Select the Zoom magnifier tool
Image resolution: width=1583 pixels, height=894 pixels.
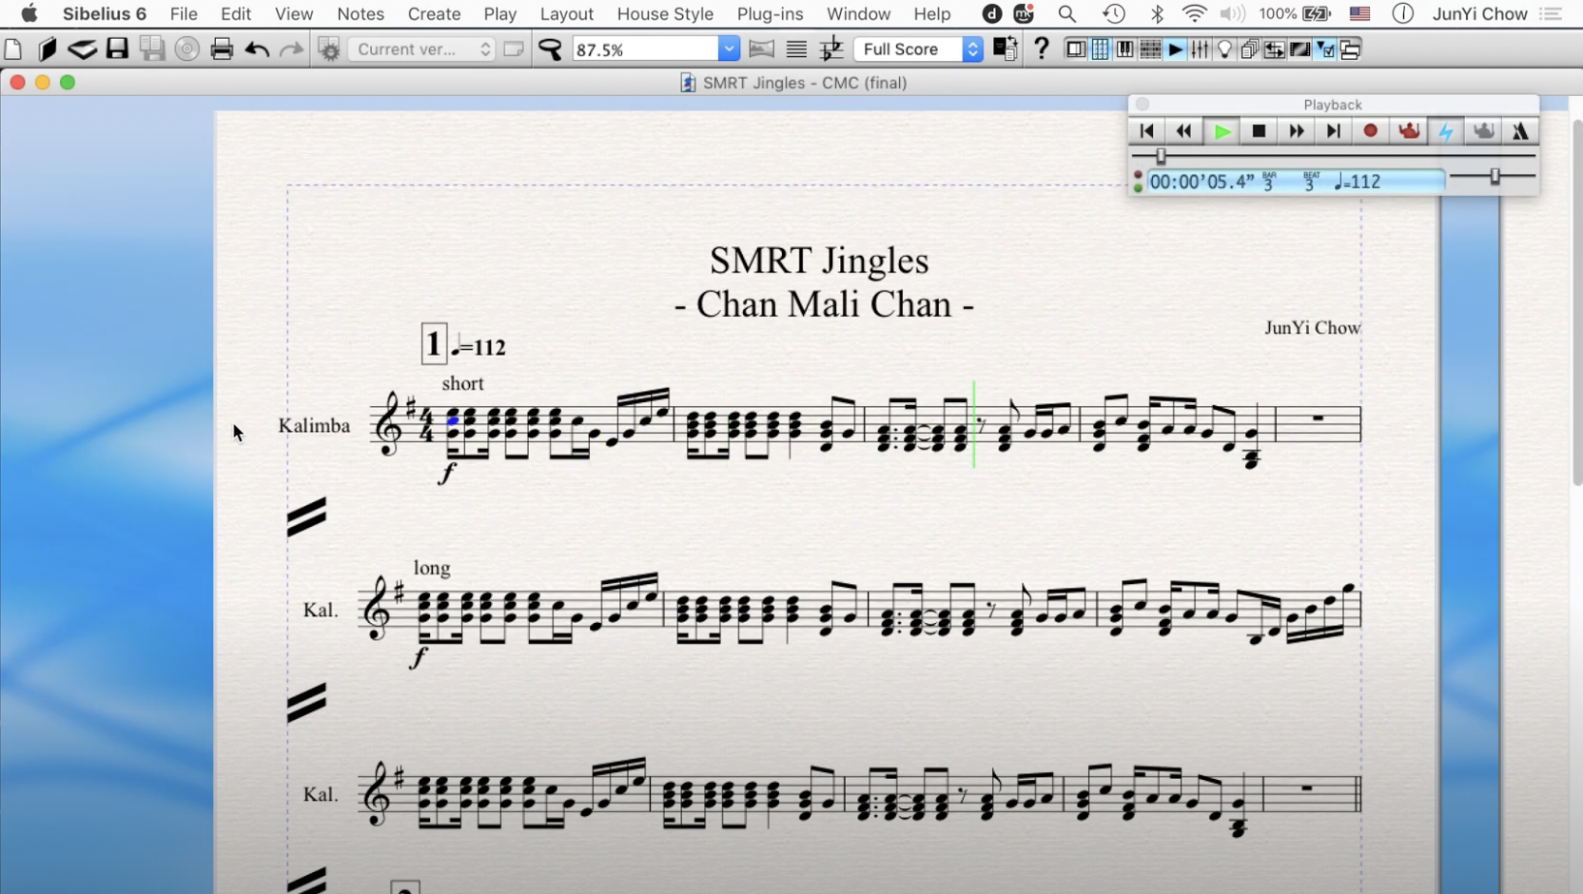click(550, 49)
